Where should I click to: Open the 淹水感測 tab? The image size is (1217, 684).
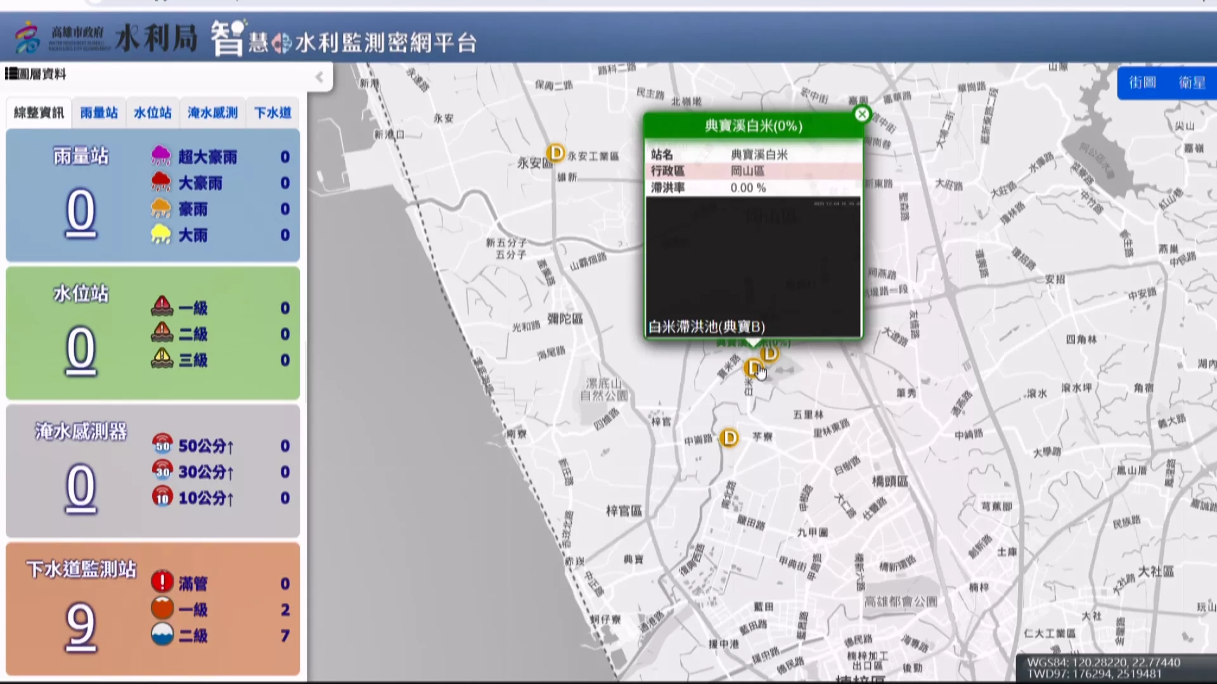[212, 113]
